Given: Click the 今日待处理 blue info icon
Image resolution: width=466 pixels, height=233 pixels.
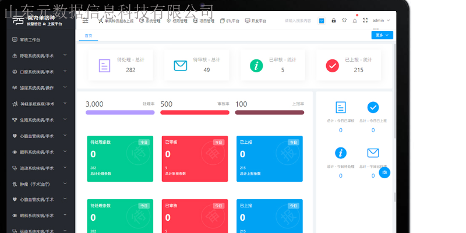Looking at the screenshot, I should click(x=341, y=153).
